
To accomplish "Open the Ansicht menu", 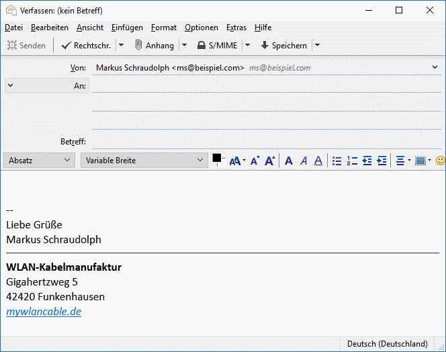I will pyautogui.click(x=90, y=28).
